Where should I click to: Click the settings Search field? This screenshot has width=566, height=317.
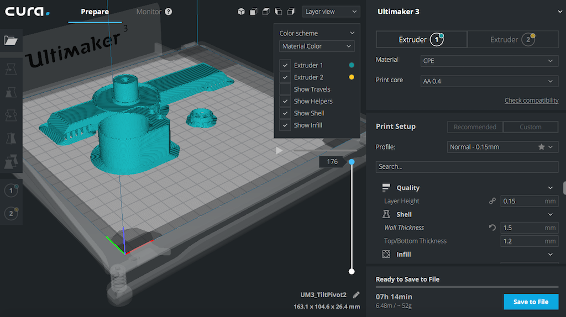(x=467, y=167)
